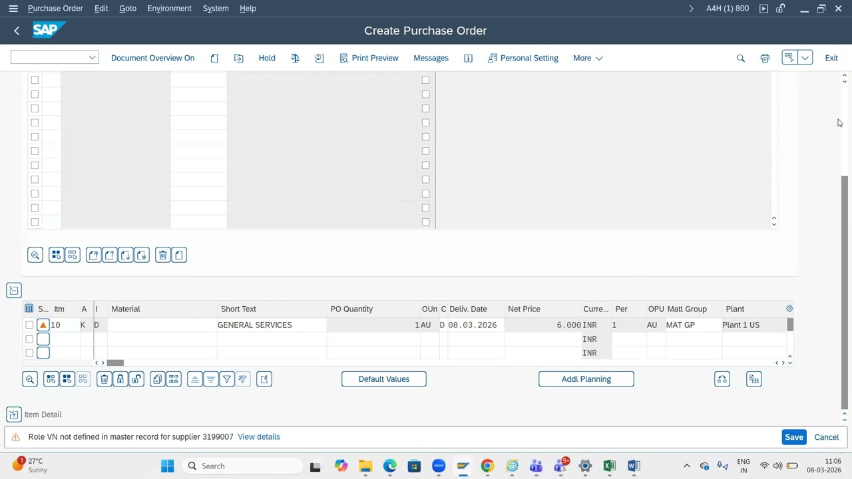Click the Short Text cell GENERAL SERVICES

coord(272,325)
